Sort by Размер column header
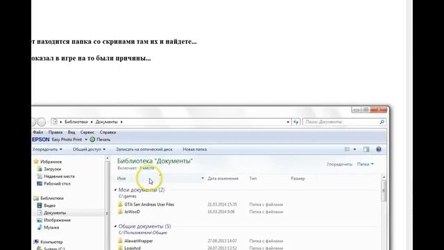 click(298, 178)
